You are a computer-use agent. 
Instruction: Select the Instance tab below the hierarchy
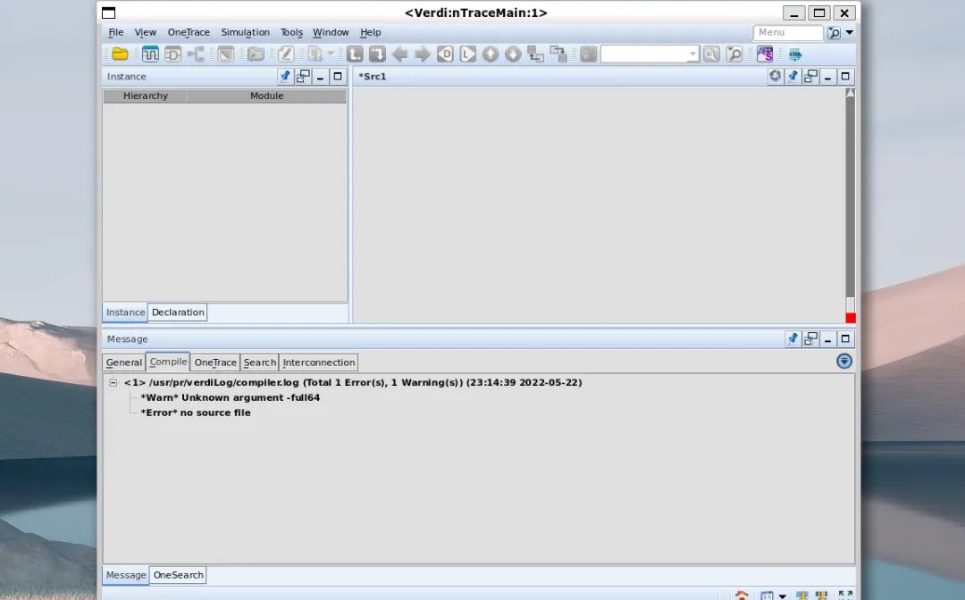[x=126, y=312]
